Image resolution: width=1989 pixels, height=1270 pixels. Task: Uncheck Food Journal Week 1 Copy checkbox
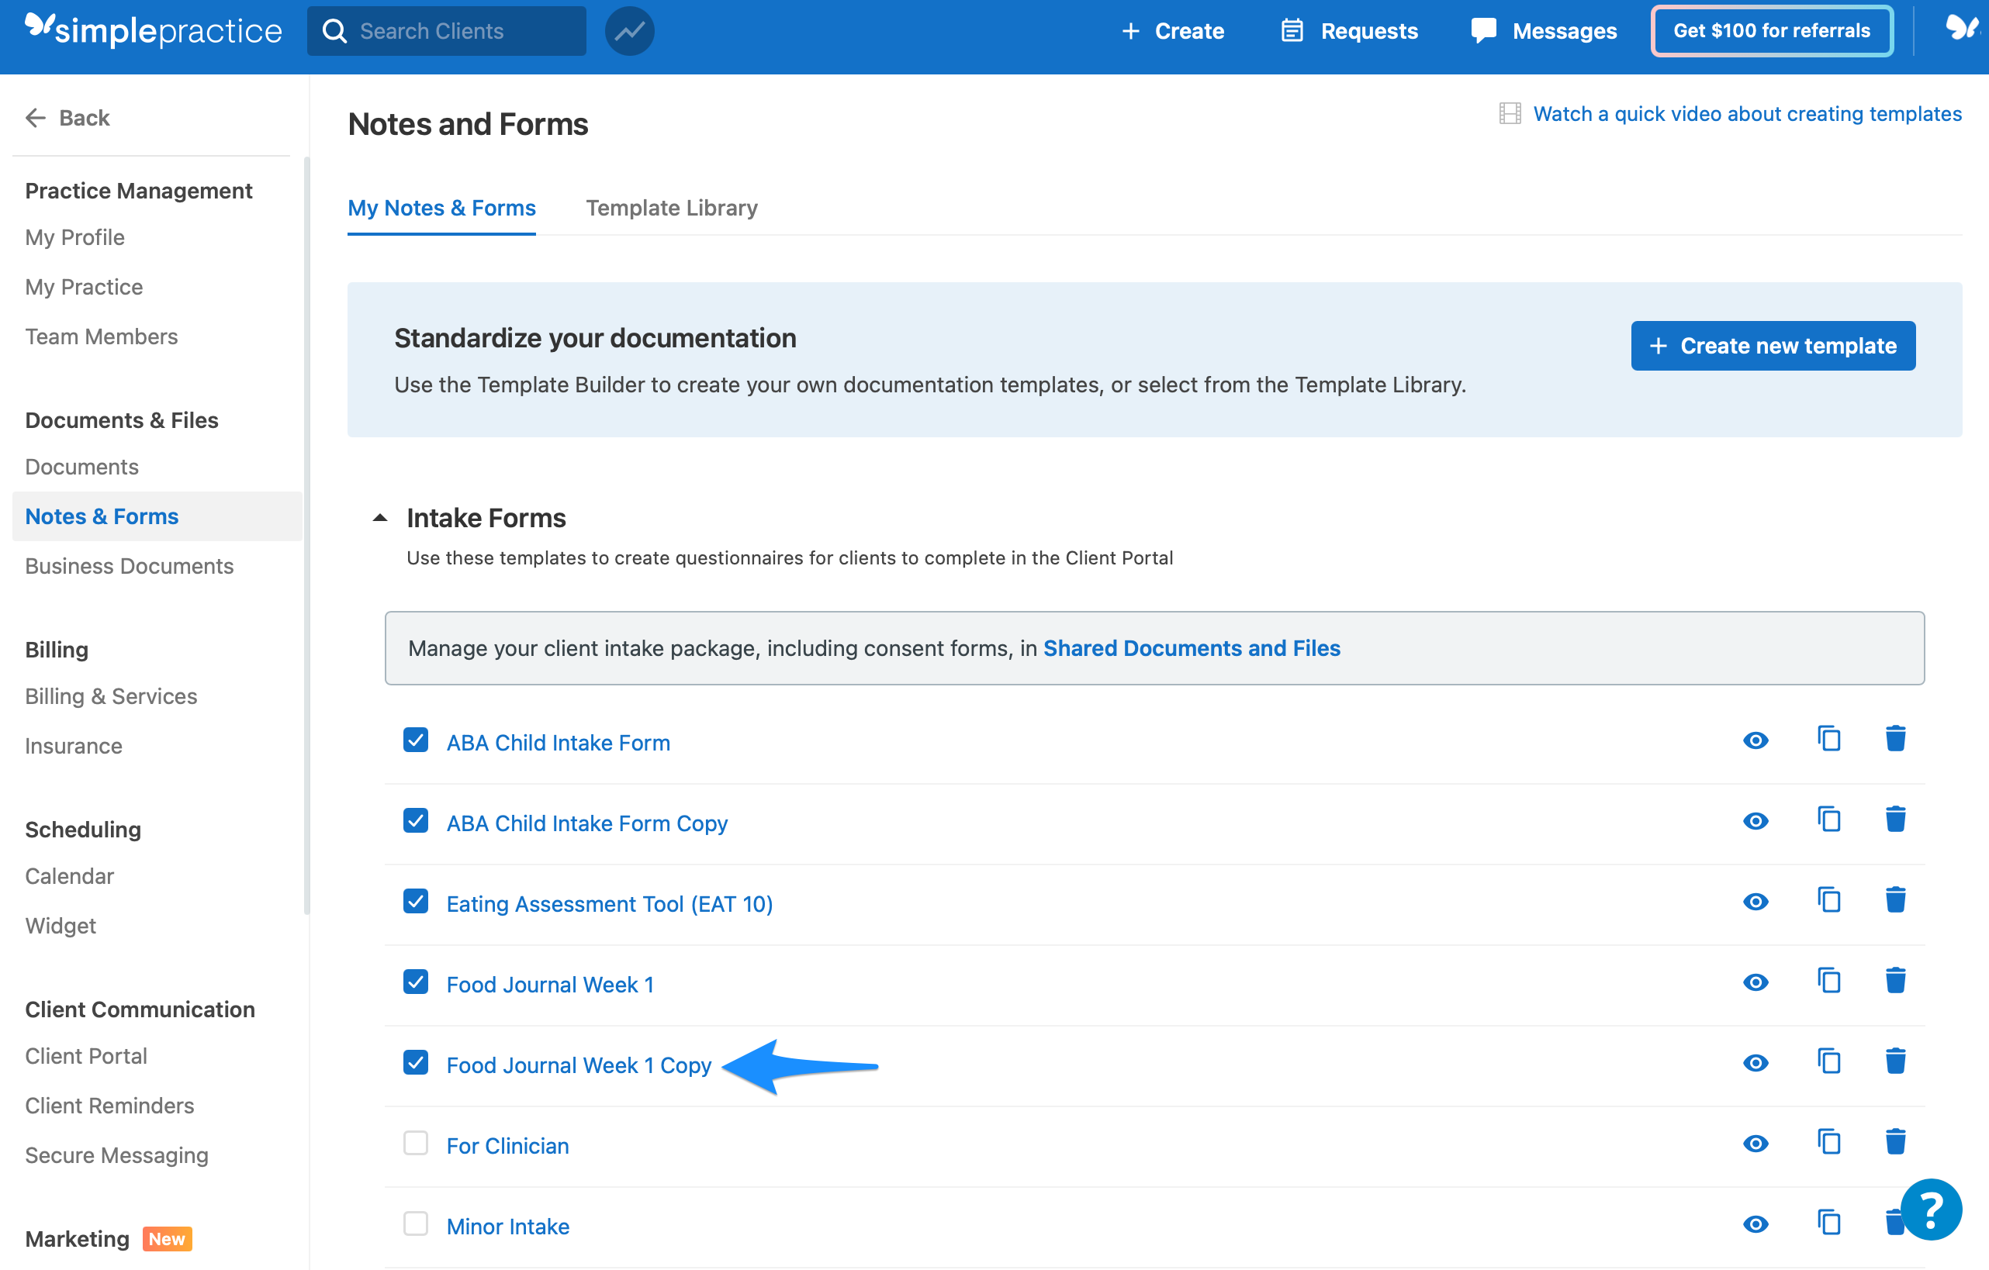click(x=416, y=1063)
